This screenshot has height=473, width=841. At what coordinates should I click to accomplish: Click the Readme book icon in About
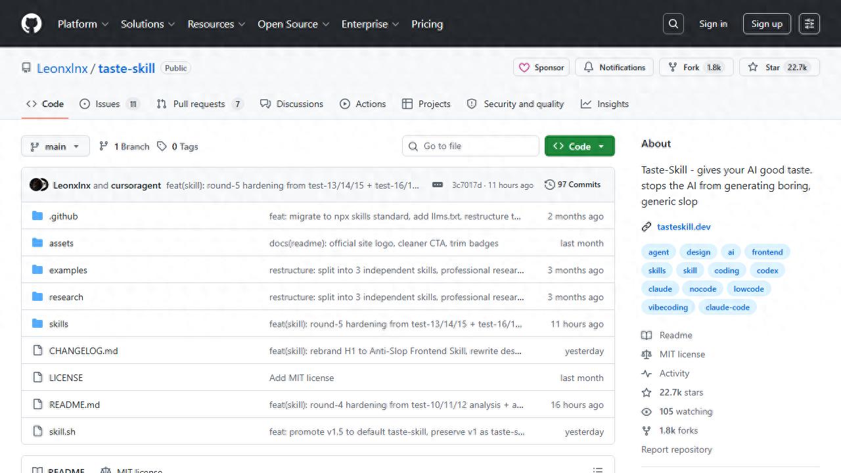(x=647, y=335)
